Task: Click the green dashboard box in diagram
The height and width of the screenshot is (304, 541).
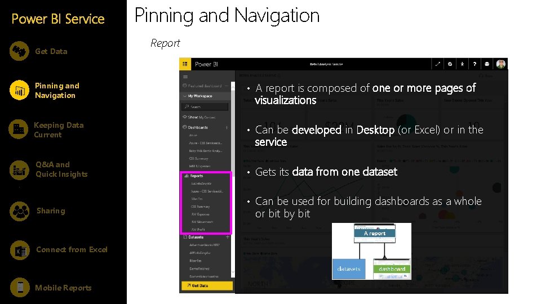Action: coord(392,269)
